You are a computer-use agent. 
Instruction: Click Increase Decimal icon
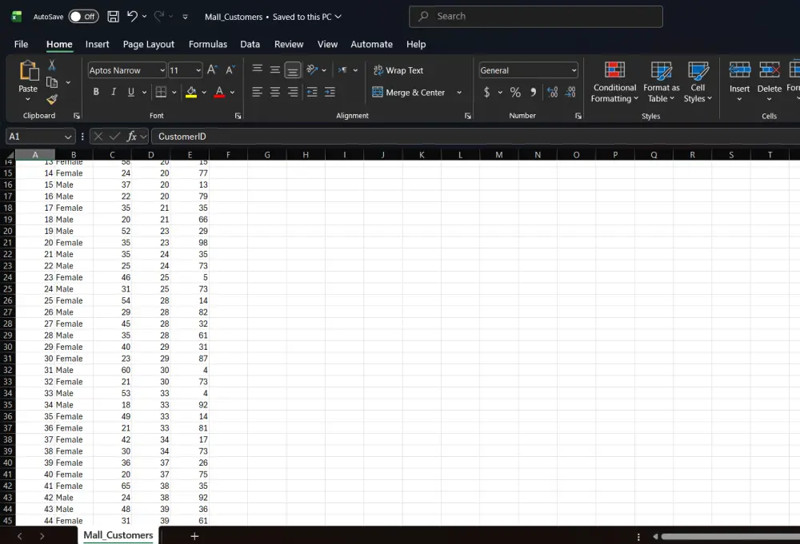553,92
